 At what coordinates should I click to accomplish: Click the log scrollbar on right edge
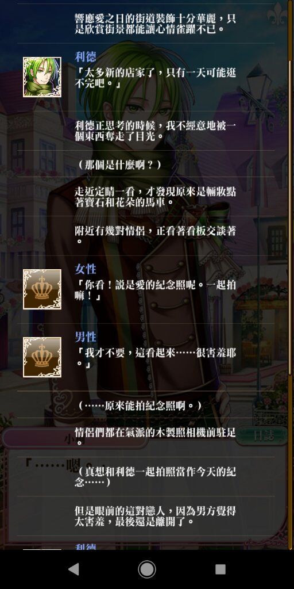point(291,217)
